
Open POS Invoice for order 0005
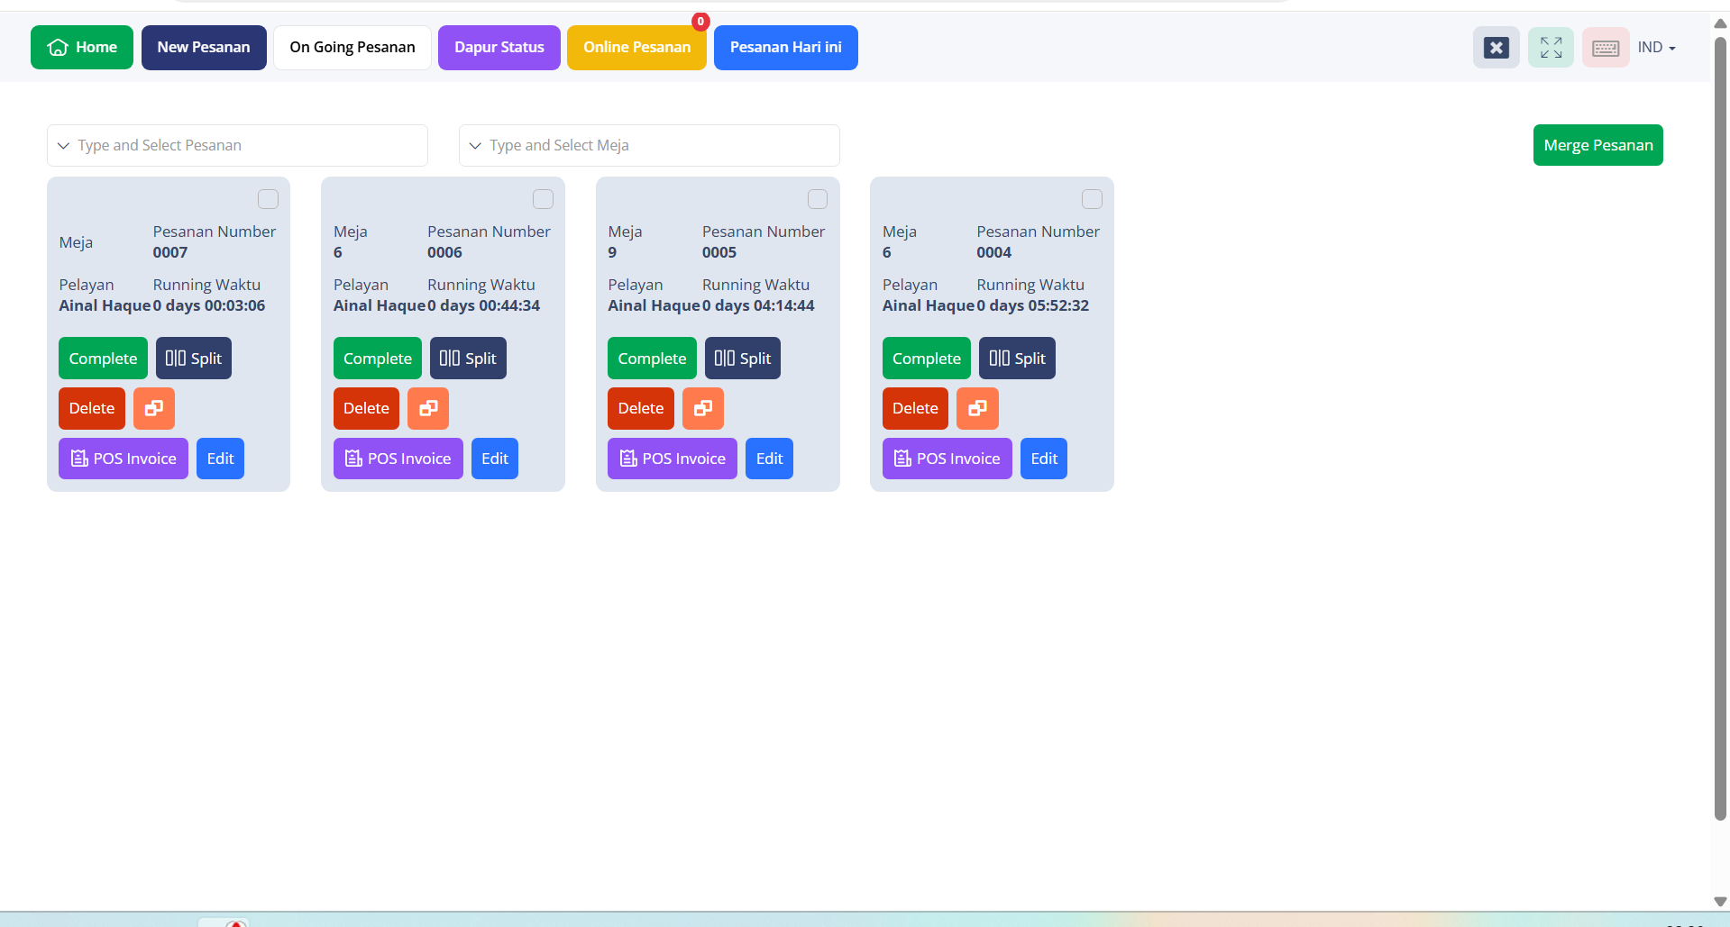[673, 459]
